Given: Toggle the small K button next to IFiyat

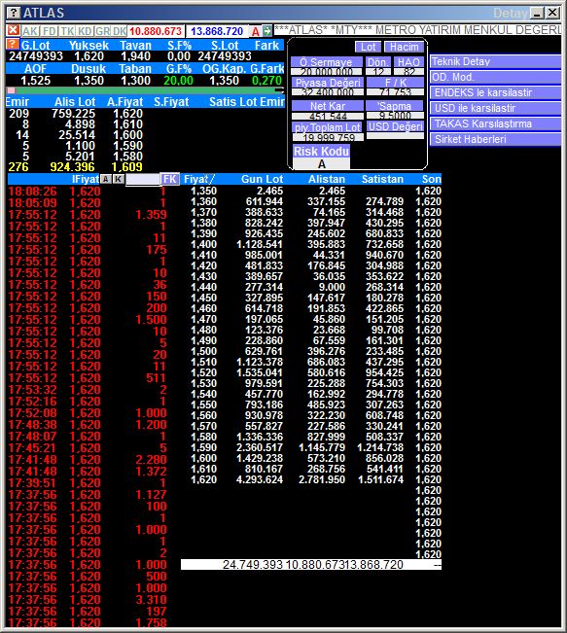Looking at the screenshot, I should [118, 179].
